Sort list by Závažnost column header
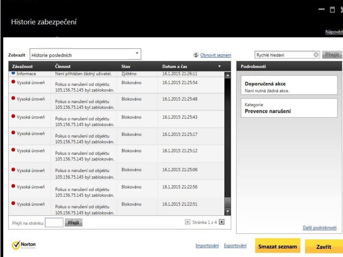This screenshot has height=257, width=343. pyautogui.click(x=22, y=67)
